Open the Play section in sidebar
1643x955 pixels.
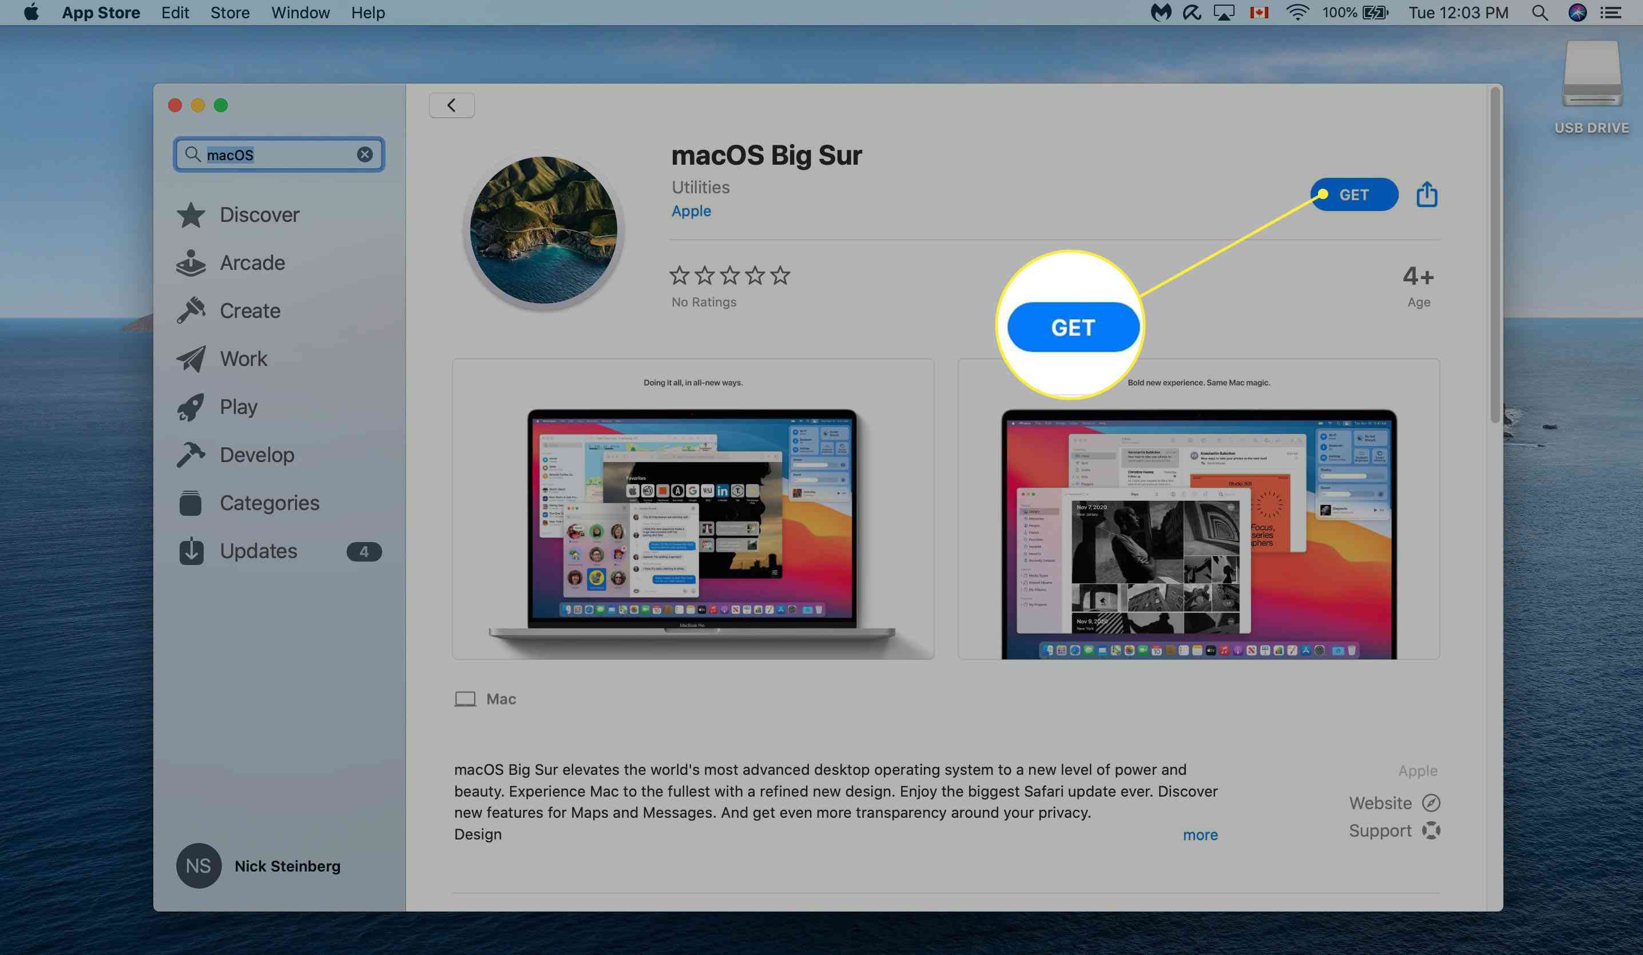(x=237, y=407)
